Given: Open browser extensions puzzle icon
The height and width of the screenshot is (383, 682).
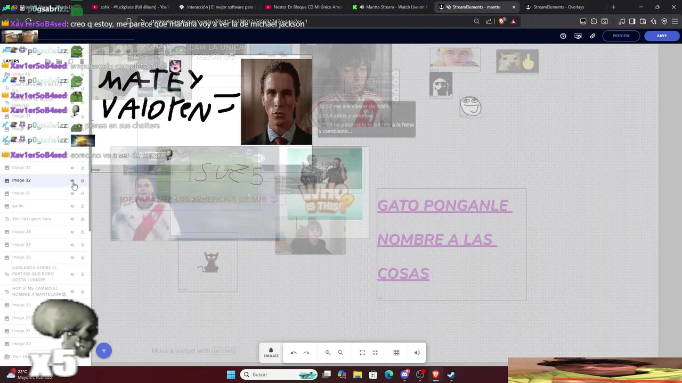Looking at the screenshot, I should pos(594,21).
